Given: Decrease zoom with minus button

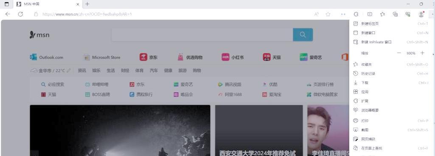Looking at the screenshot, I should pyautogui.click(x=399, y=53).
